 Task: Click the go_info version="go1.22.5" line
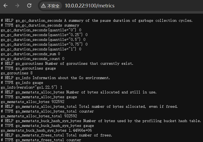click(x=31, y=87)
